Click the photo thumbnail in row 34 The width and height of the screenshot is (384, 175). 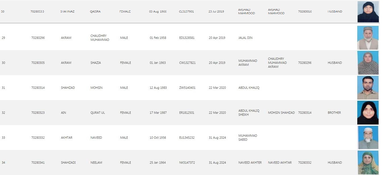(x=368, y=163)
